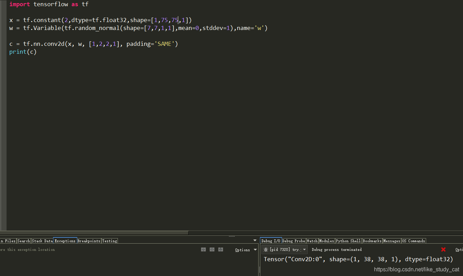Expand the left tool panel tab list arrow
This screenshot has width=463, height=276.
[255, 241]
